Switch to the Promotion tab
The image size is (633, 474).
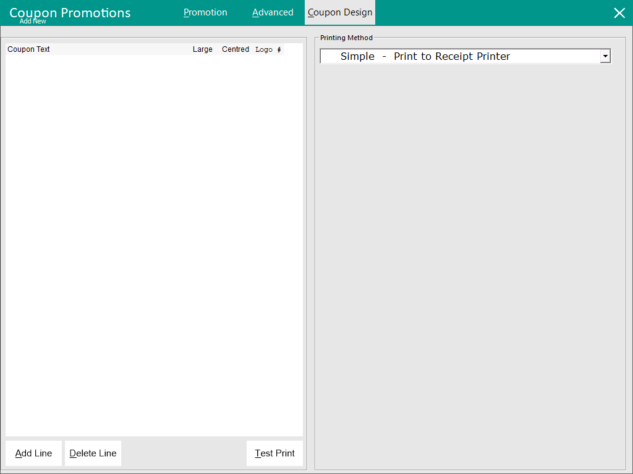[x=205, y=12]
